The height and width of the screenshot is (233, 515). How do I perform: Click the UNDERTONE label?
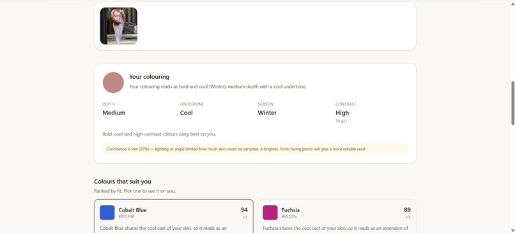[x=192, y=104]
